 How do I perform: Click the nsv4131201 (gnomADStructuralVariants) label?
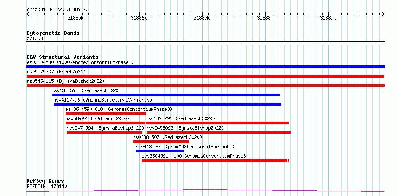[x=185, y=147]
